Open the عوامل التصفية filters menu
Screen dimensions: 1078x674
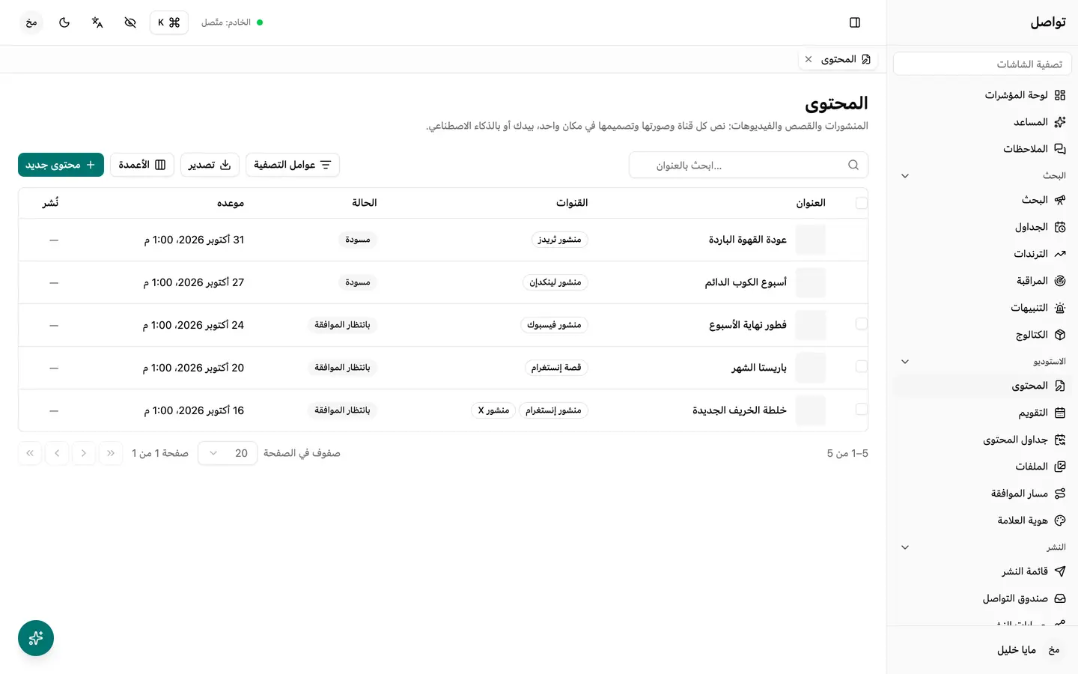(293, 165)
